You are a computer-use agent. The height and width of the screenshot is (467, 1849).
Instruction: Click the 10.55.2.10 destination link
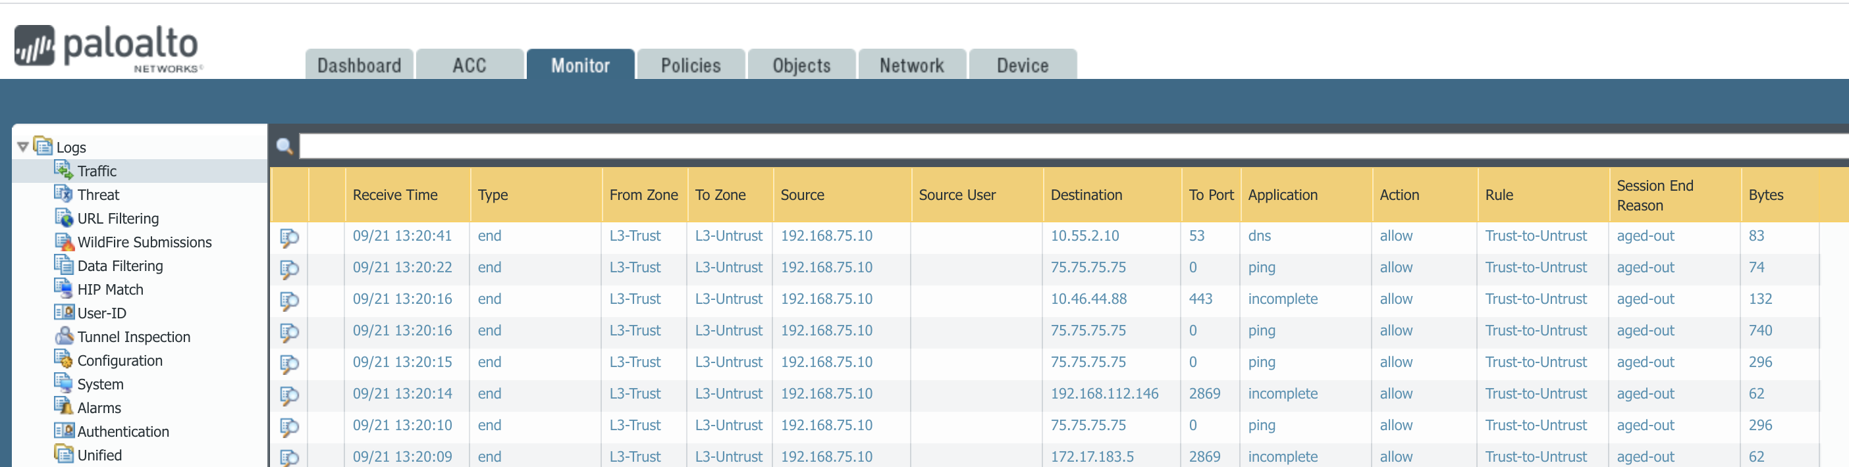pos(1084,236)
